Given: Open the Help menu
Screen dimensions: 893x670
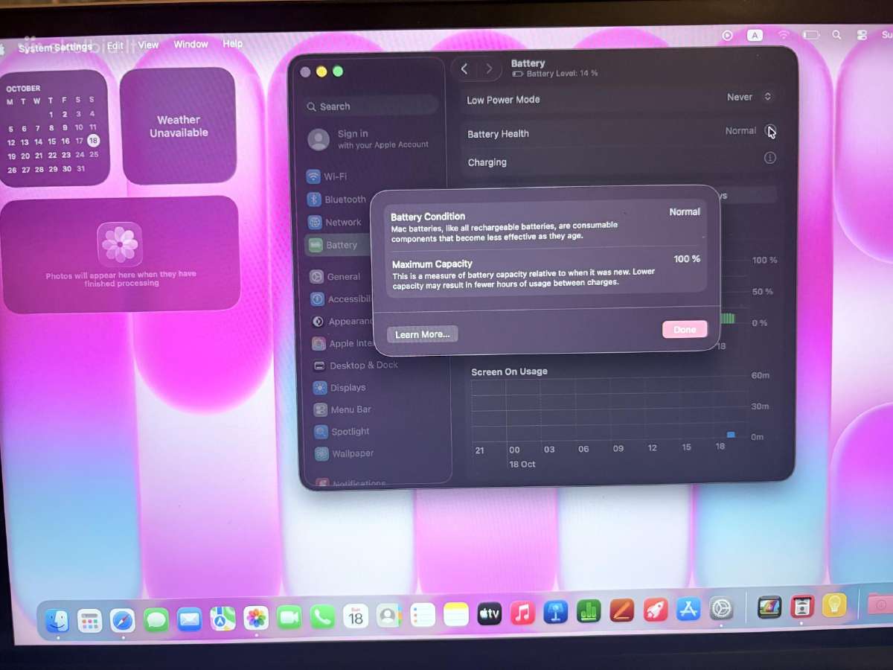Looking at the screenshot, I should (232, 43).
